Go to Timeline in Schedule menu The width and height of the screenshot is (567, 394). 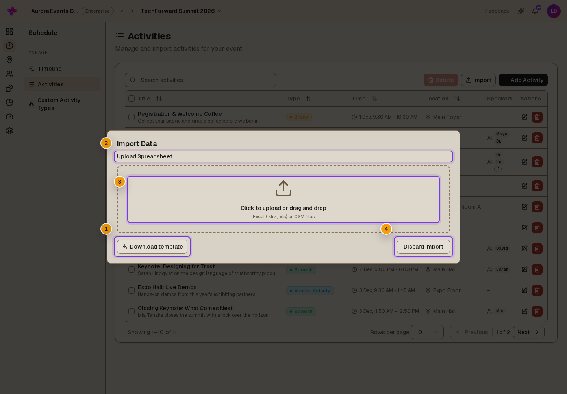coord(62,69)
